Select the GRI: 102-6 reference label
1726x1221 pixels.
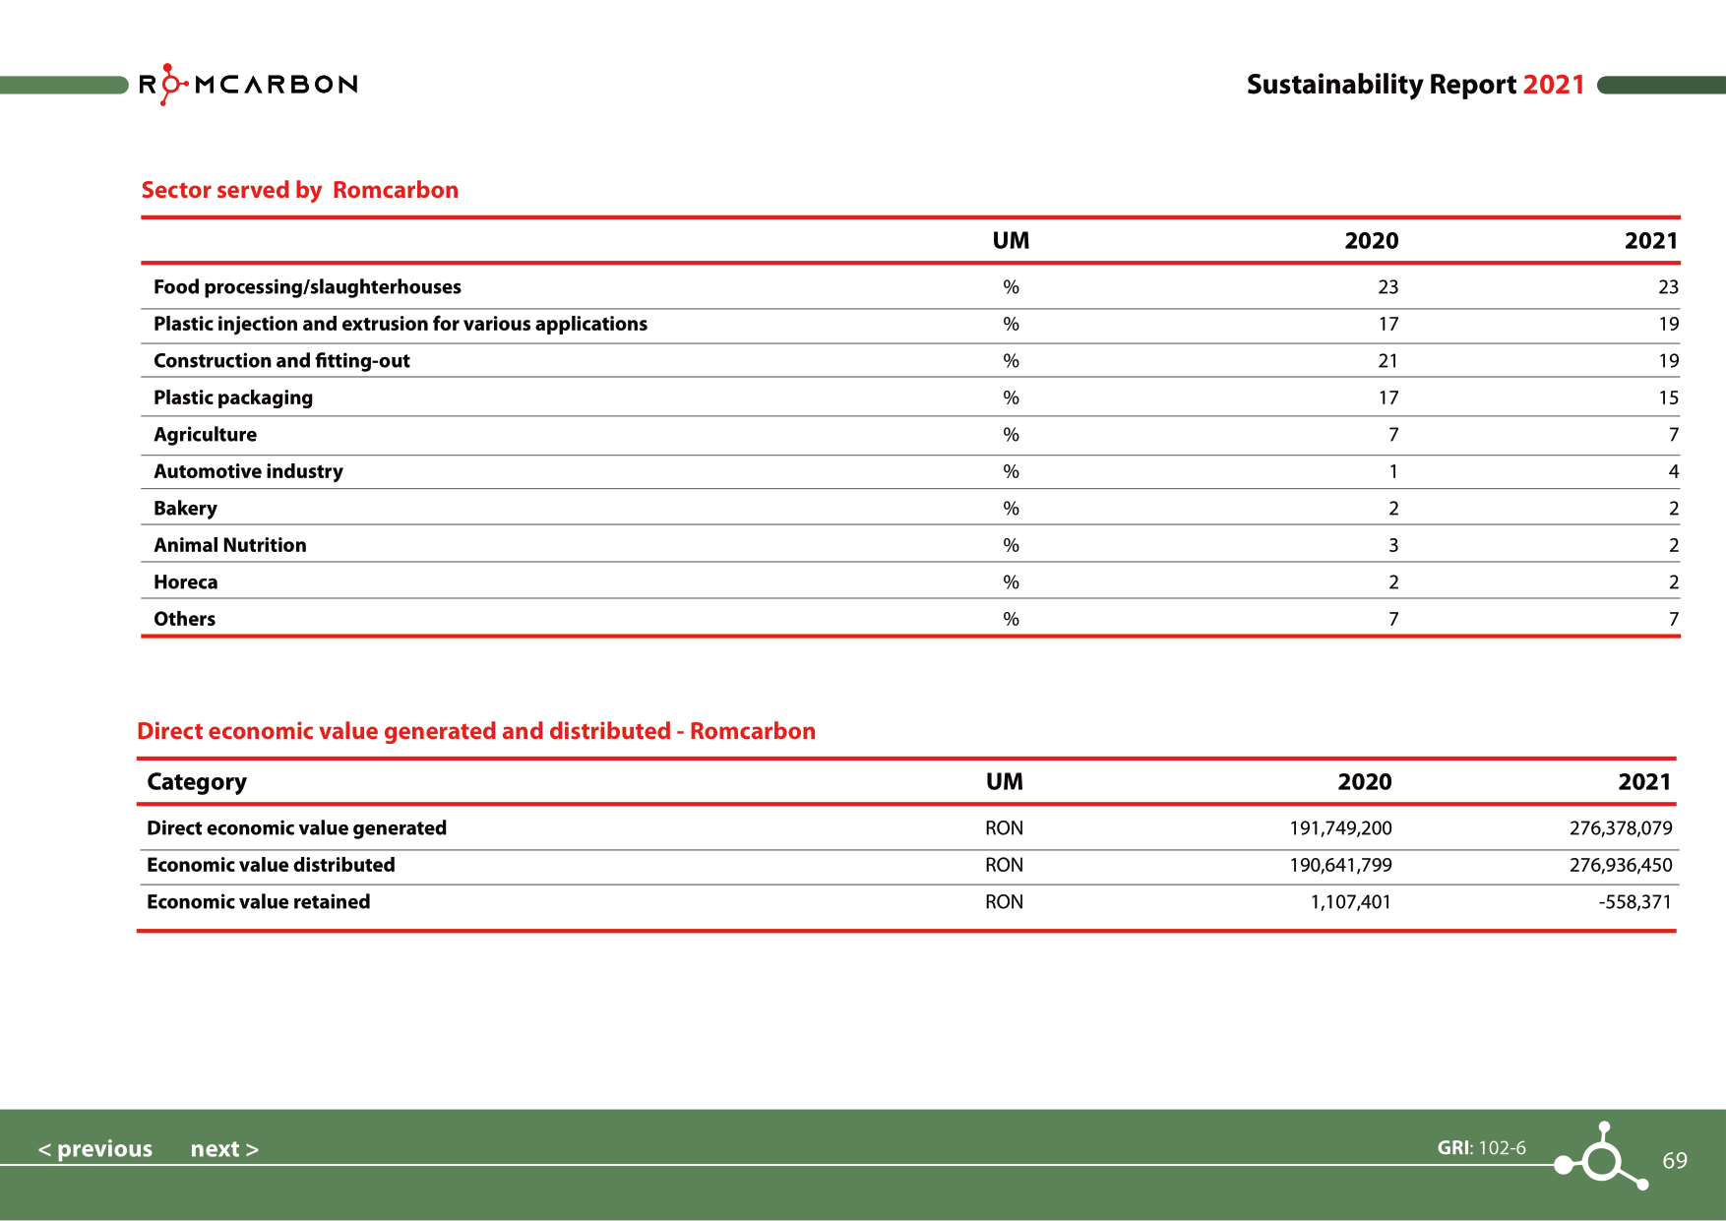(1480, 1147)
